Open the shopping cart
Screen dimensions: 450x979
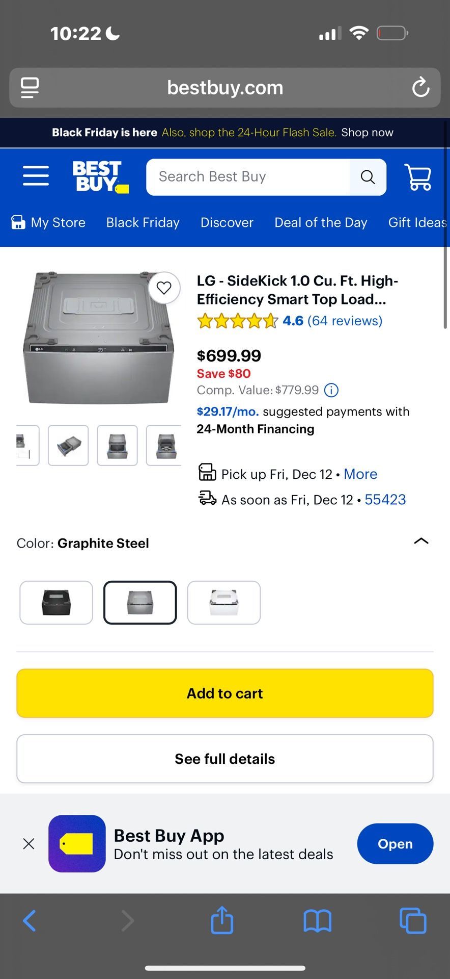click(x=417, y=177)
